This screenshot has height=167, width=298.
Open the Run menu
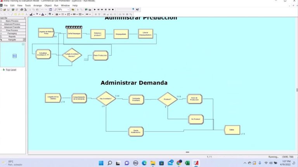pyautogui.click(x=56, y=5)
